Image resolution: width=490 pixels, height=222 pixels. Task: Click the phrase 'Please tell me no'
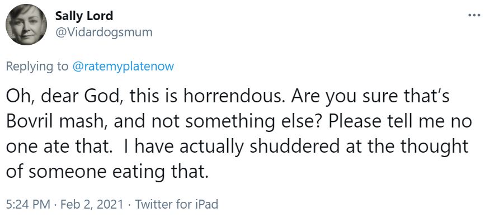400,122
